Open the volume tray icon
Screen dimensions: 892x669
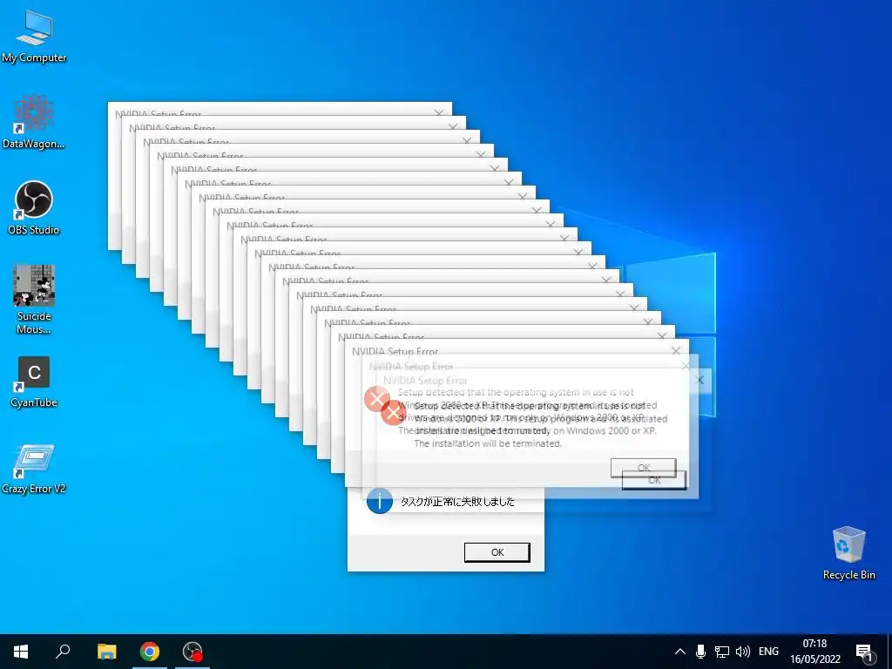pos(743,652)
